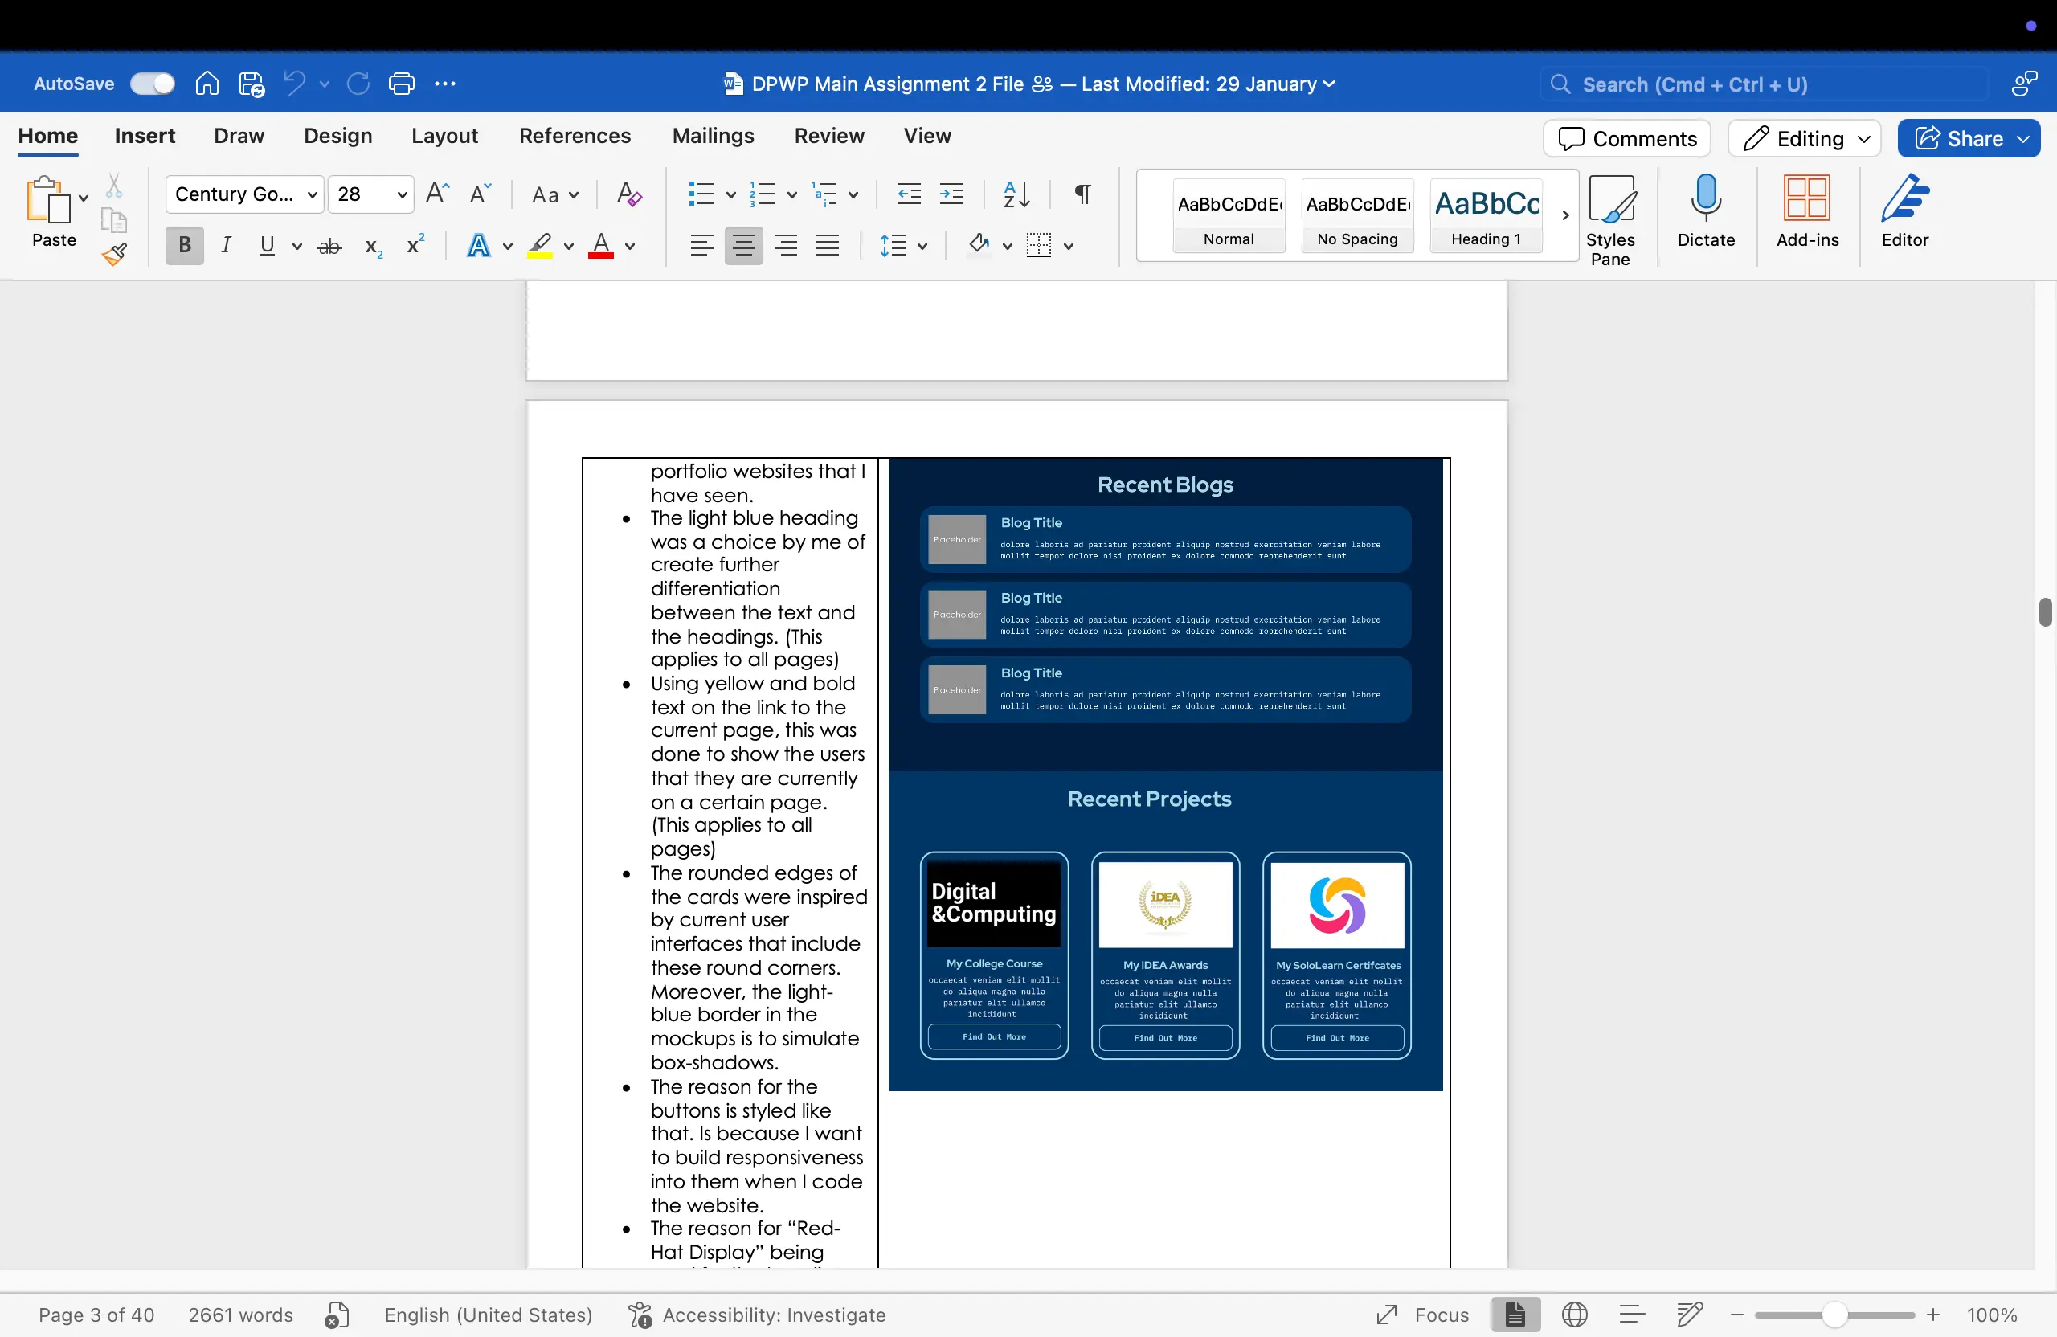2057x1337 pixels.
Task: Apply the Heading 1 style
Action: pyautogui.click(x=1486, y=215)
